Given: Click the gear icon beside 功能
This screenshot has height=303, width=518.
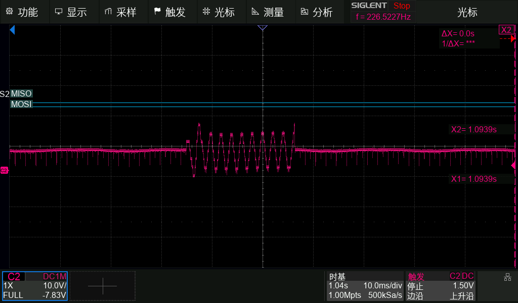Looking at the screenshot, I should point(9,12).
